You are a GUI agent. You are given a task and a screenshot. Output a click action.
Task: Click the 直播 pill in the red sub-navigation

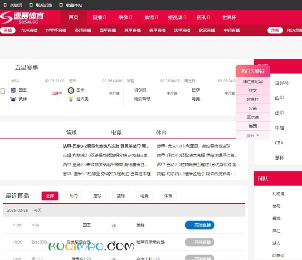8,30
